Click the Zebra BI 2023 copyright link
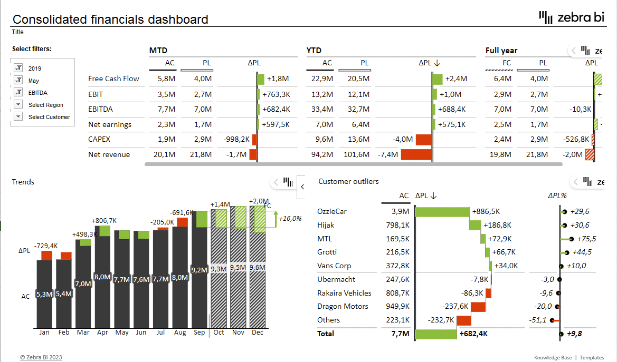617x362 pixels. pyautogui.click(x=41, y=357)
